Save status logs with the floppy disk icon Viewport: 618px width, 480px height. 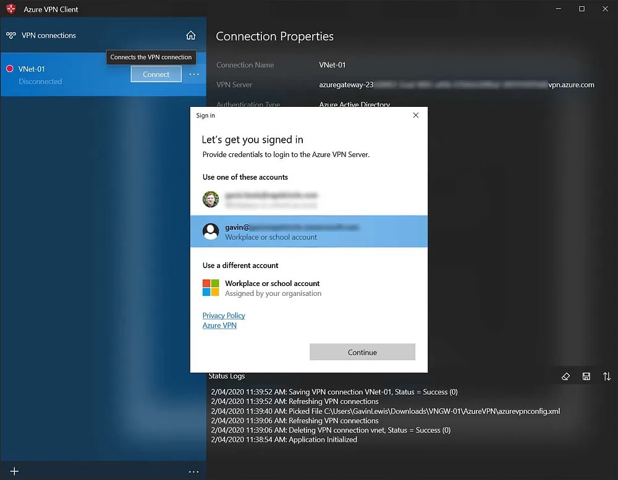pyautogui.click(x=586, y=377)
